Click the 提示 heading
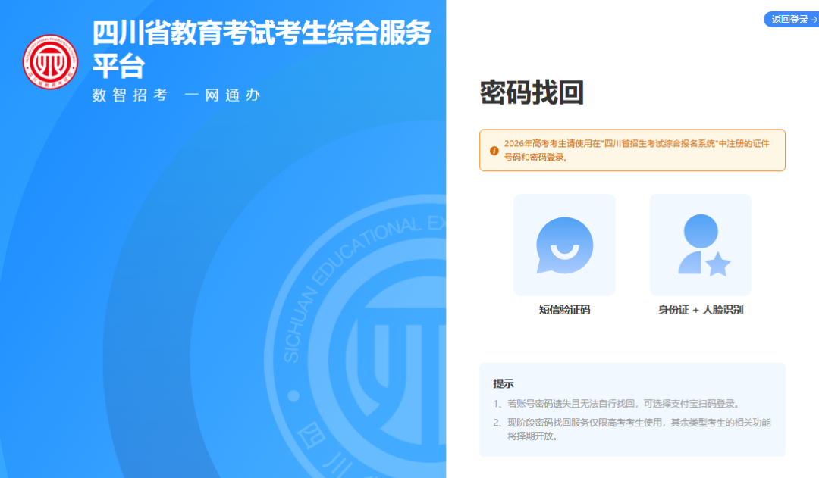This screenshot has width=819, height=478. [504, 383]
